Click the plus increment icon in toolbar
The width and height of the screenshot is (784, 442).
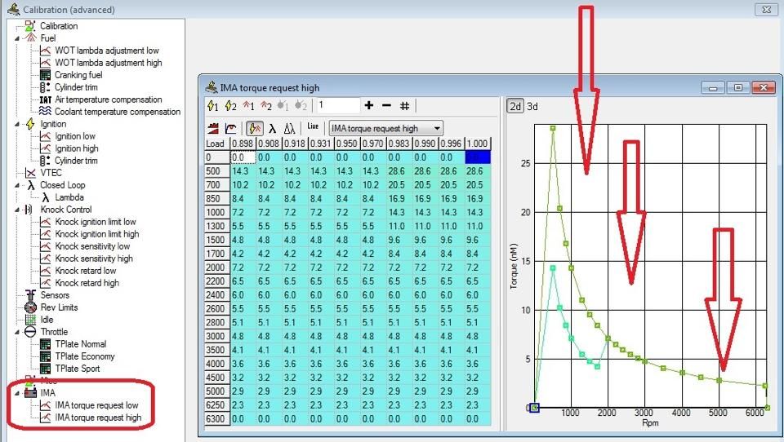(369, 106)
